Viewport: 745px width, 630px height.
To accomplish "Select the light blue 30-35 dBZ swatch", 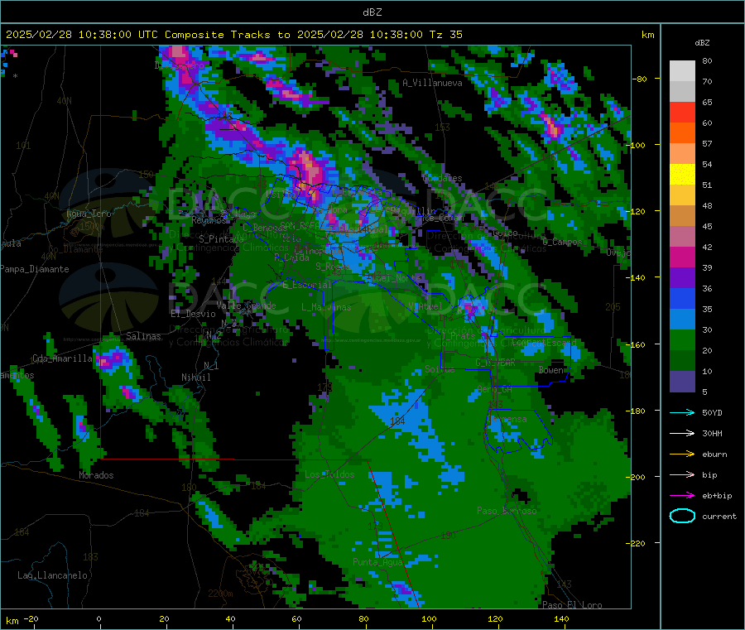I will point(682,320).
